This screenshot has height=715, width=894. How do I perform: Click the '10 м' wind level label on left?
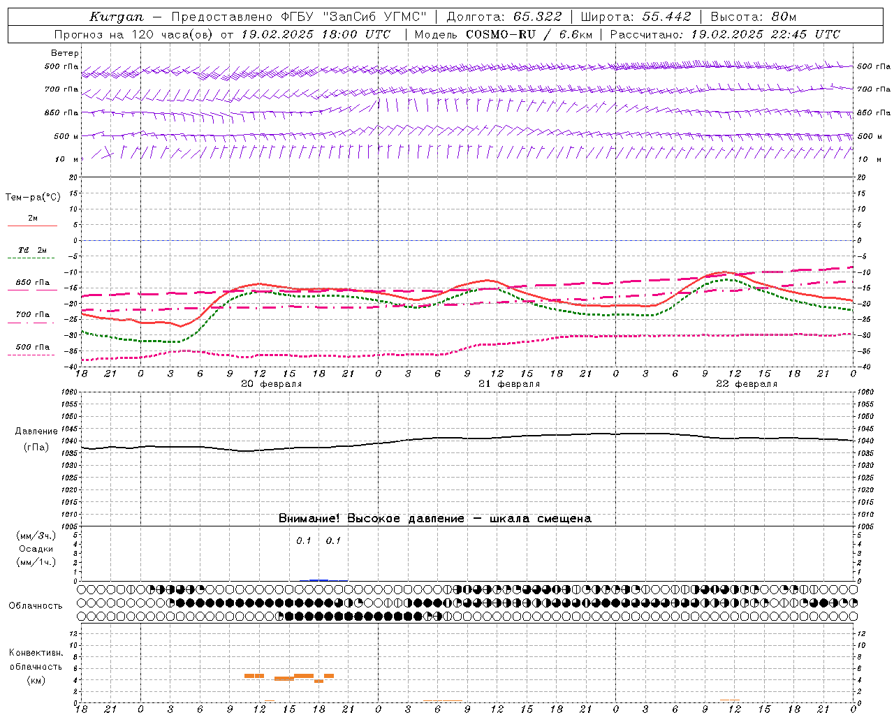pos(66,159)
